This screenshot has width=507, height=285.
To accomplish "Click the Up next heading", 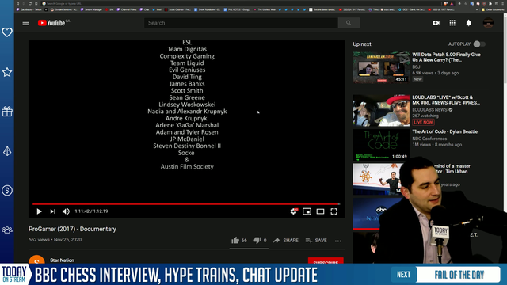I will click(362, 44).
